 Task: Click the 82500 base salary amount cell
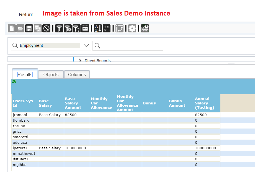77,115
